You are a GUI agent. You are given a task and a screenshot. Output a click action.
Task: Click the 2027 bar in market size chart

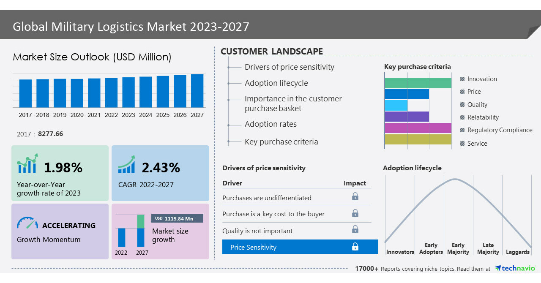point(197,91)
